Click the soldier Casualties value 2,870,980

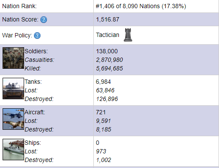[x=109, y=60]
